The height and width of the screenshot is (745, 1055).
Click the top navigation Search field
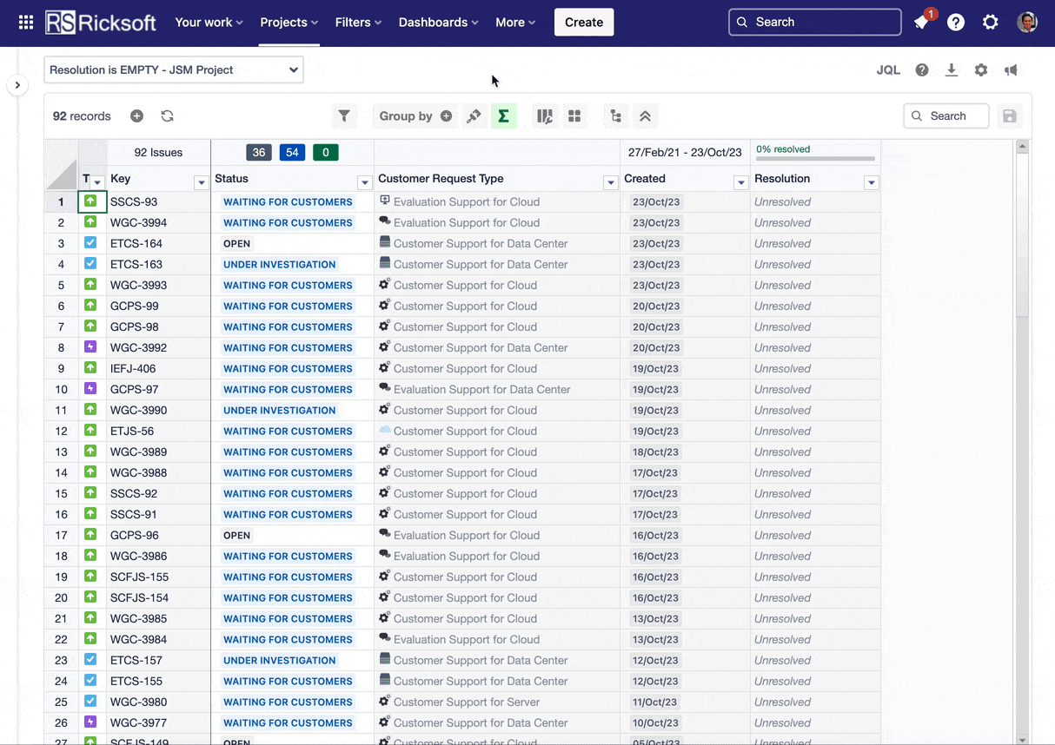(814, 23)
